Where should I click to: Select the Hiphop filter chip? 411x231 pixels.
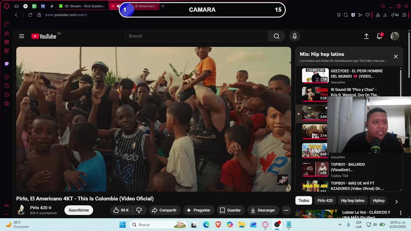point(379,201)
